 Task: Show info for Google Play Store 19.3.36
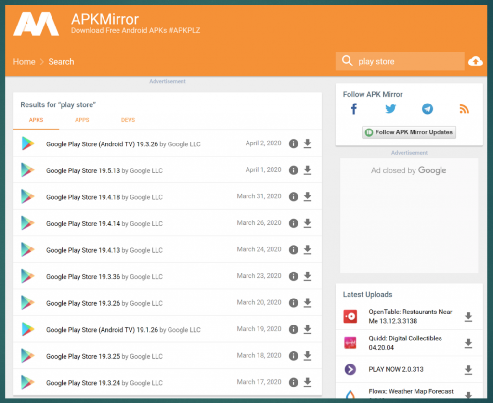pyautogui.click(x=293, y=276)
